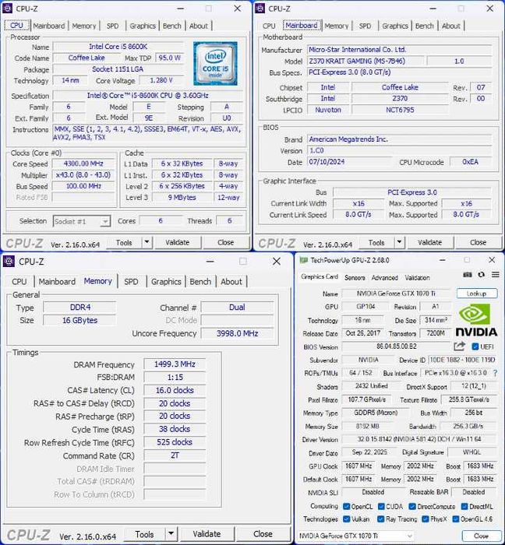The image size is (505, 545).
Task: Open GPU selection dropdown in GPU-Z
Action: (x=355, y=536)
